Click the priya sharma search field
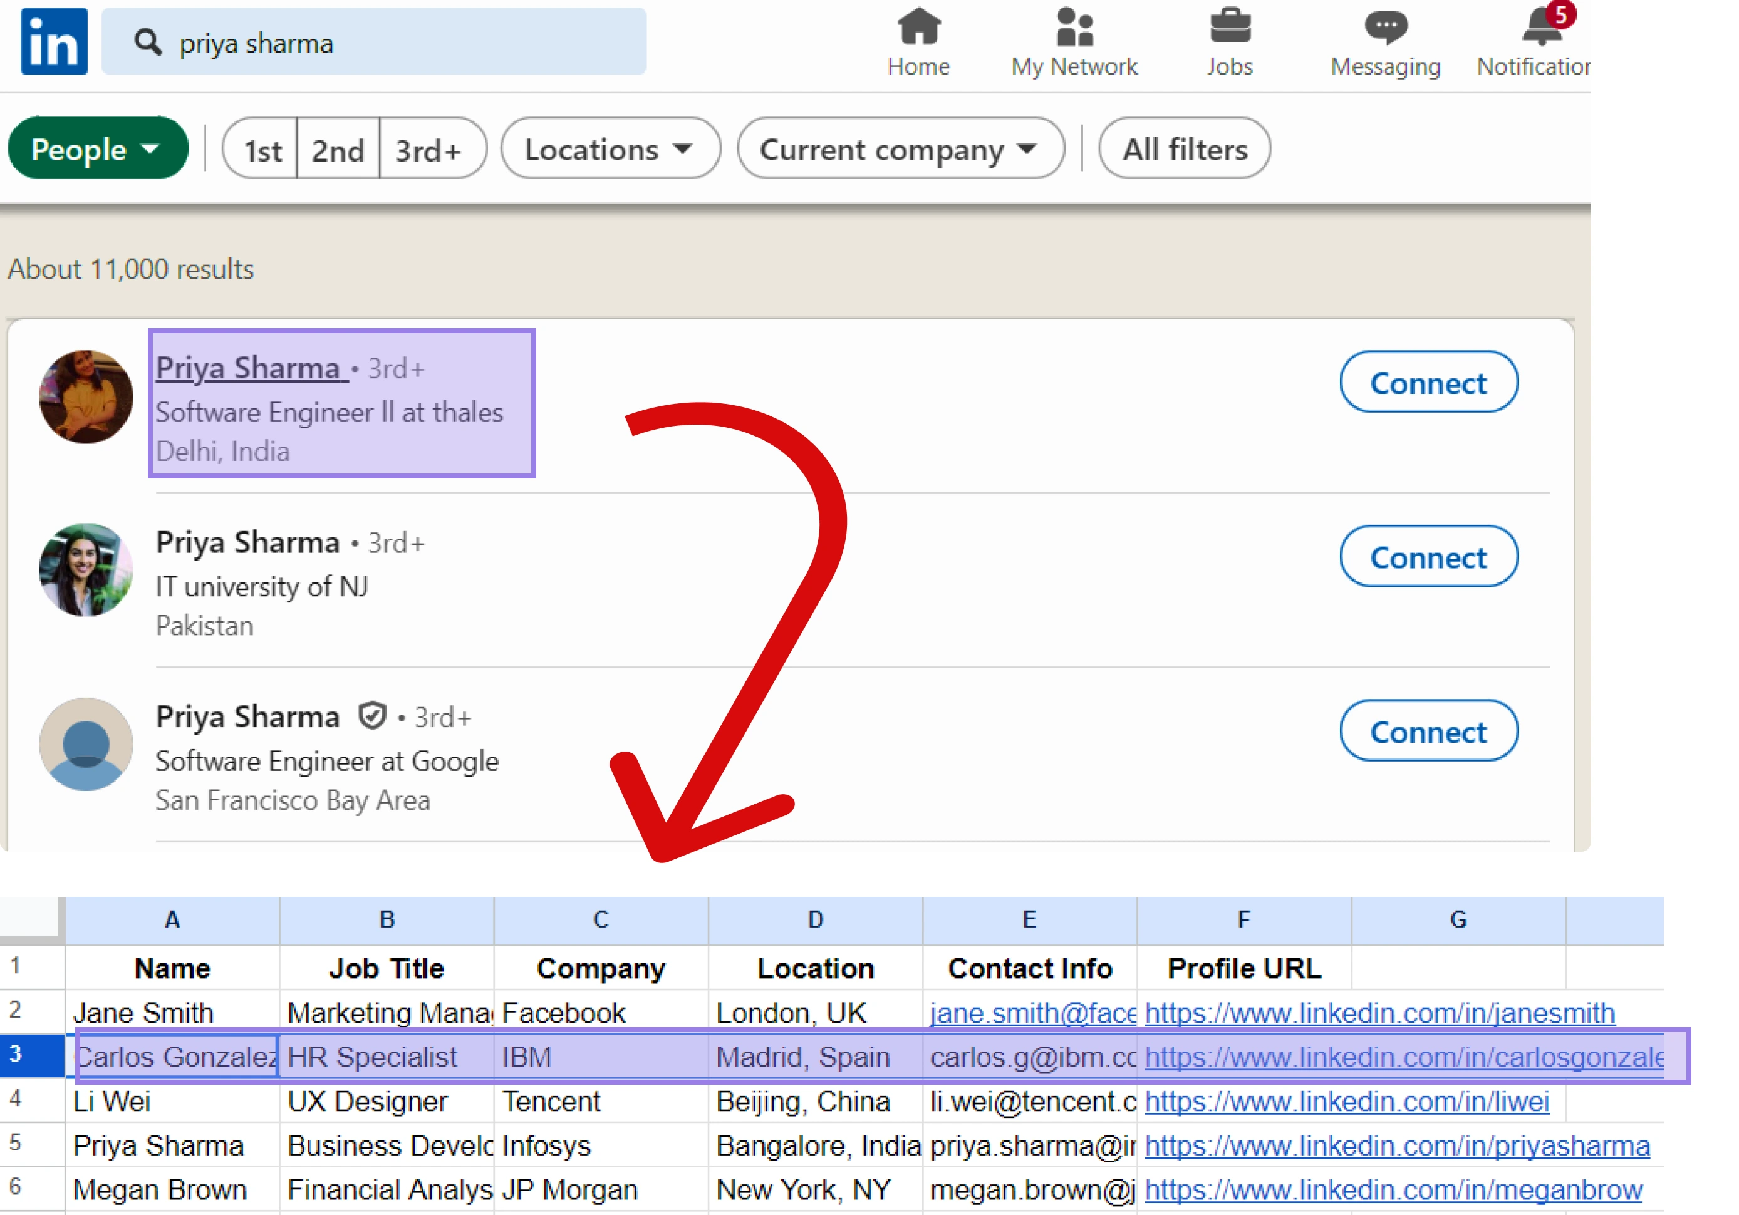Image resolution: width=1739 pixels, height=1215 pixels. [x=374, y=41]
